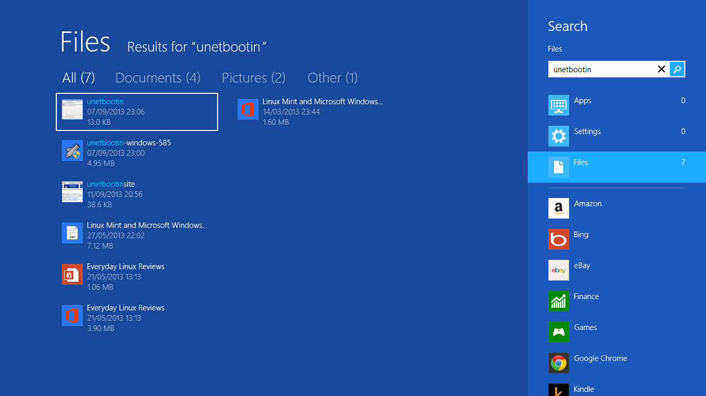Click the Apps search category icon
706x396 pixels.
(x=559, y=105)
